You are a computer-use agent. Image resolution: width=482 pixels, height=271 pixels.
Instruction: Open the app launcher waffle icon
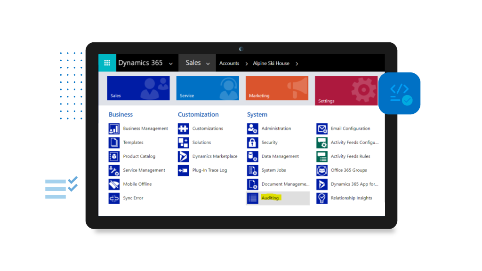pos(107,63)
